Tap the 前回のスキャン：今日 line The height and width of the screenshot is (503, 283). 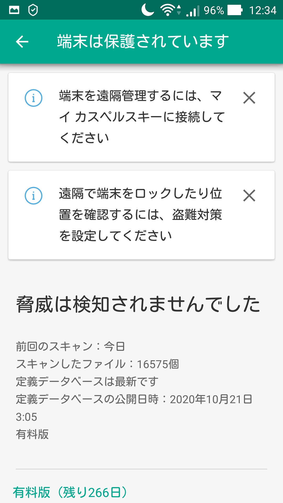click(70, 347)
